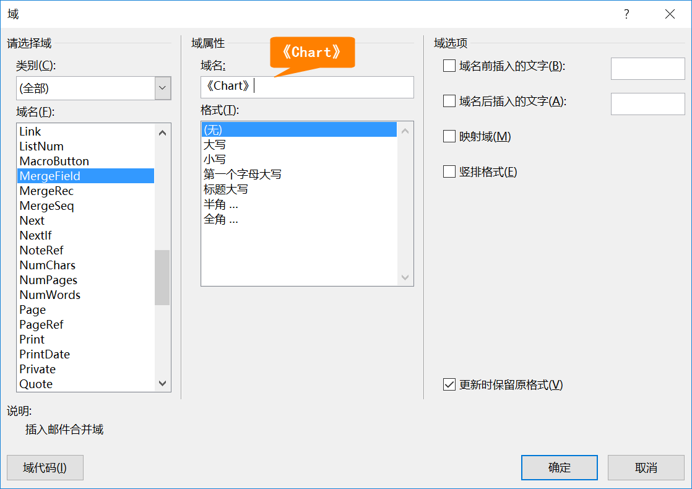This screenshot has width=692, height=489.
Task: Enable 域名前插入的文字 checkbox
Action: (449, 66)
